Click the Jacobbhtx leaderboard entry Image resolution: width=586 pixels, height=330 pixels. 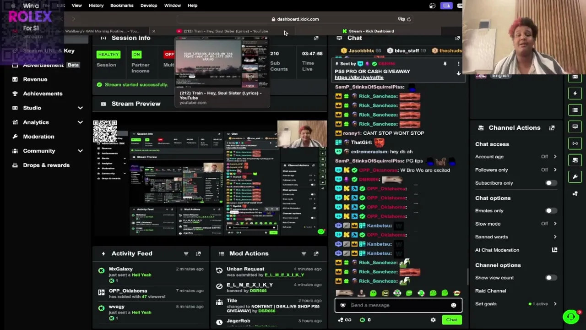tap(362, 51)
